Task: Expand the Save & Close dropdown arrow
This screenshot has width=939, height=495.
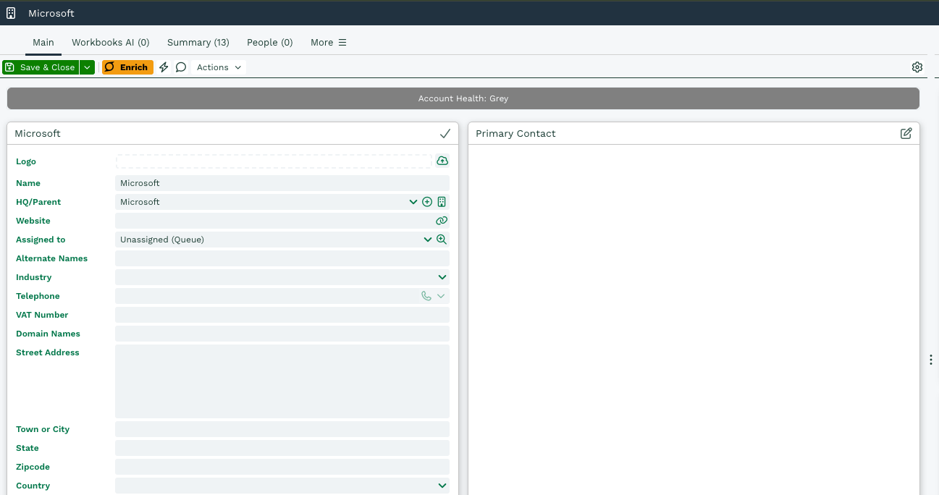Action: [88, 67]
